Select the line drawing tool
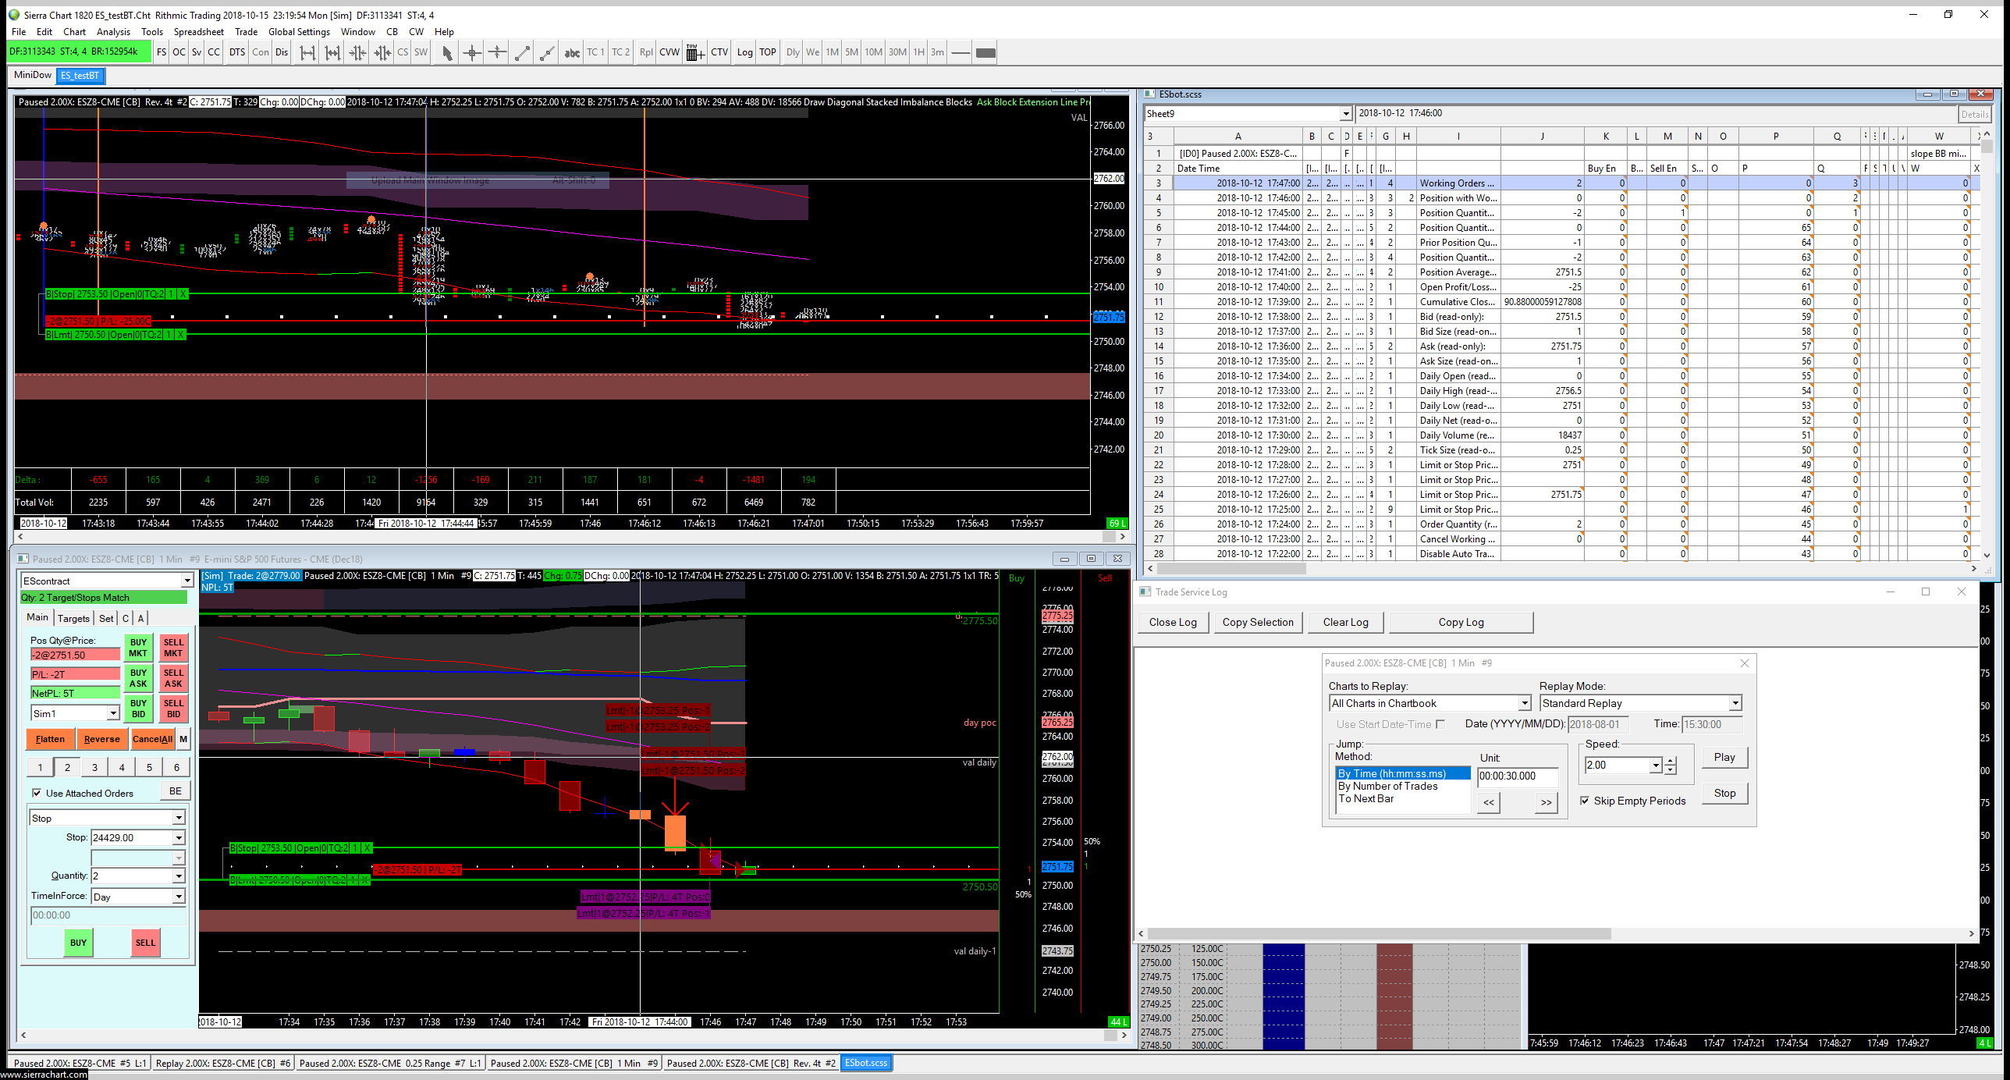This screenshot has width=2010, height=1080. (x=522, y=53)
